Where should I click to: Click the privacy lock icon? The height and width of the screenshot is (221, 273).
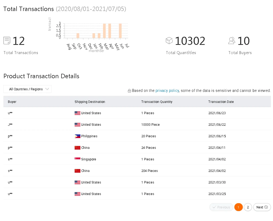[x=129, y=91]
